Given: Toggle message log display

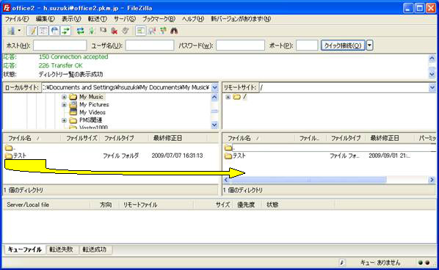Looking at the screenshot, I should [x=32, y=31].
